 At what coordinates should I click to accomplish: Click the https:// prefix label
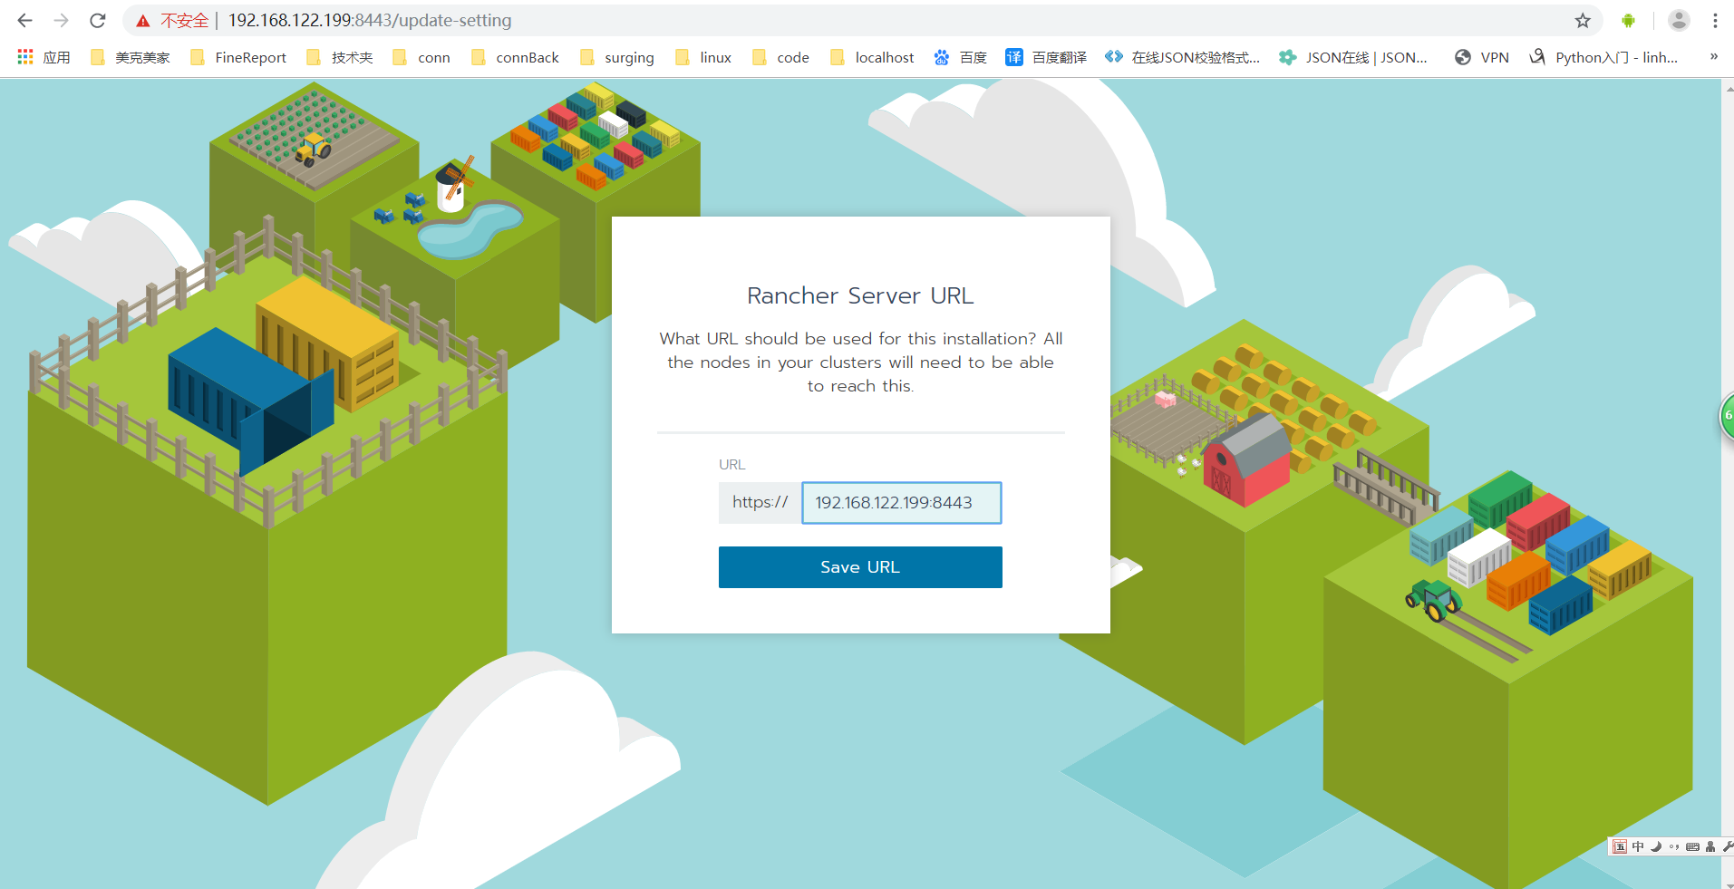pyautogui.click(x=760, y=503)
